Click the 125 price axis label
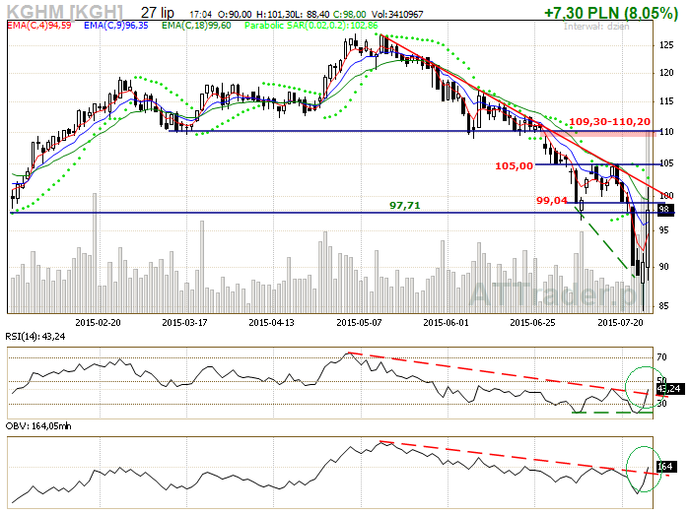 click(666, 45)
